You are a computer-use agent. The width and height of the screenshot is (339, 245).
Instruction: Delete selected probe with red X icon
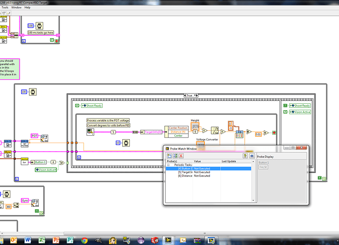tap(181, 156)
